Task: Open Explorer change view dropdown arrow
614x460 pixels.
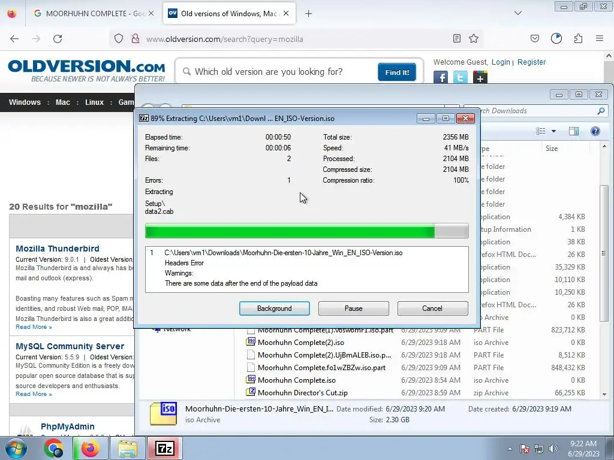Action: click(x=553, y=131)
